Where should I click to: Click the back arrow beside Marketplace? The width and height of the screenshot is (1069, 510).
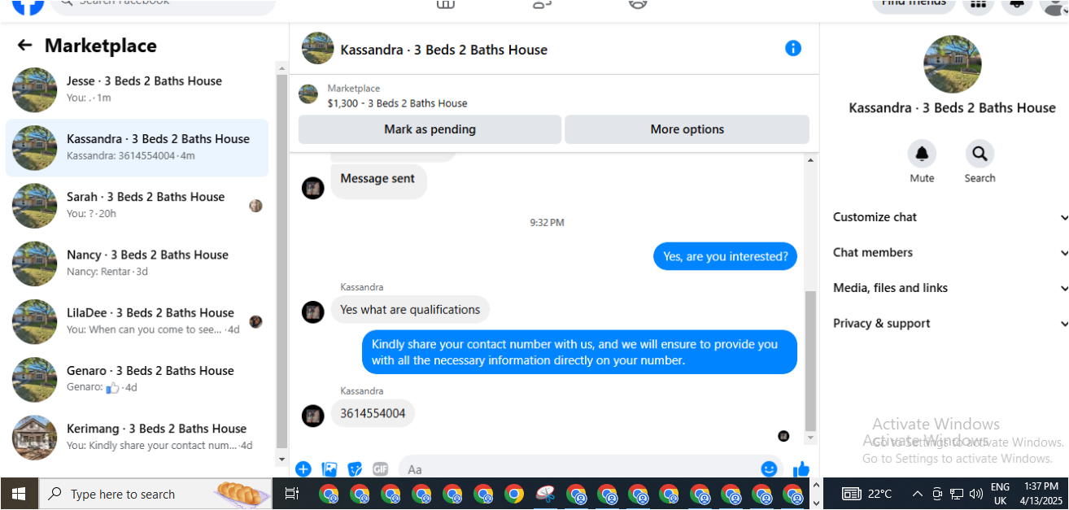[x=25, y=46]
